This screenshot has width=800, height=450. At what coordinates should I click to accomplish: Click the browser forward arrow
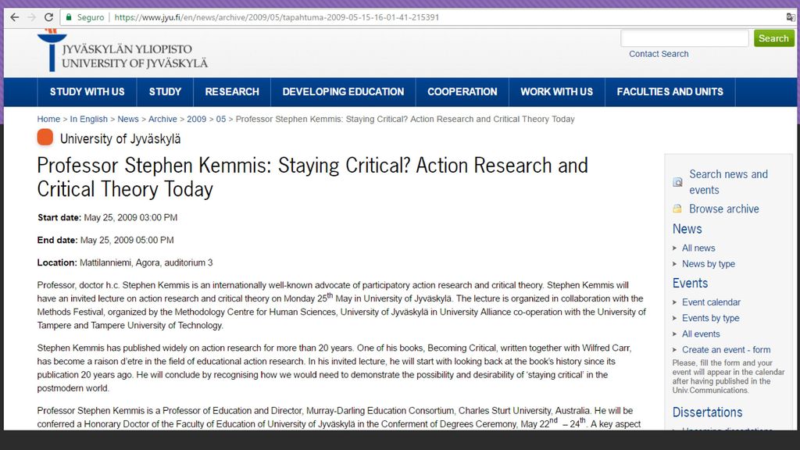coord(31,17)
